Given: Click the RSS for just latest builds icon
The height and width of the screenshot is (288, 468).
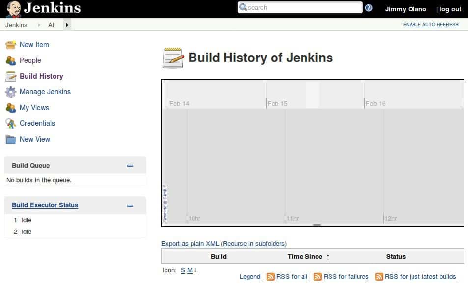Looking at the screenshot, I should click(x=379, y=277).
